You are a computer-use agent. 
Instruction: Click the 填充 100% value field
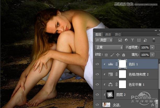click(145, 55)
